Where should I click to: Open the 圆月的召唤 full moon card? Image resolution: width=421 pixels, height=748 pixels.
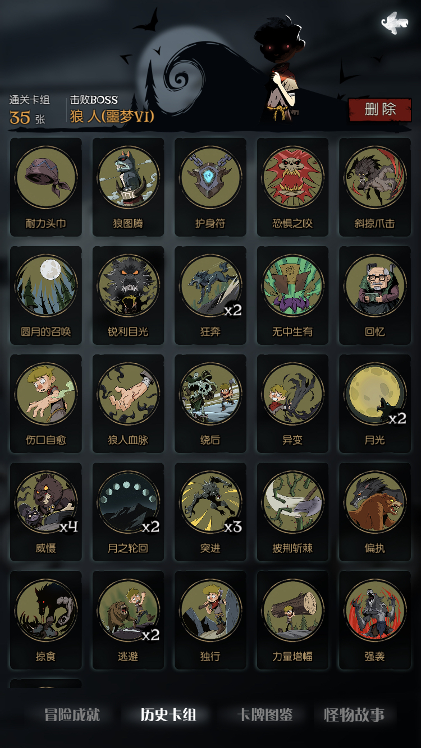click(46, 295)
